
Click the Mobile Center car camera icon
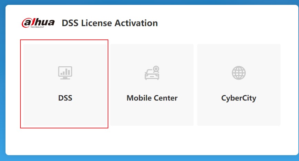152,73
